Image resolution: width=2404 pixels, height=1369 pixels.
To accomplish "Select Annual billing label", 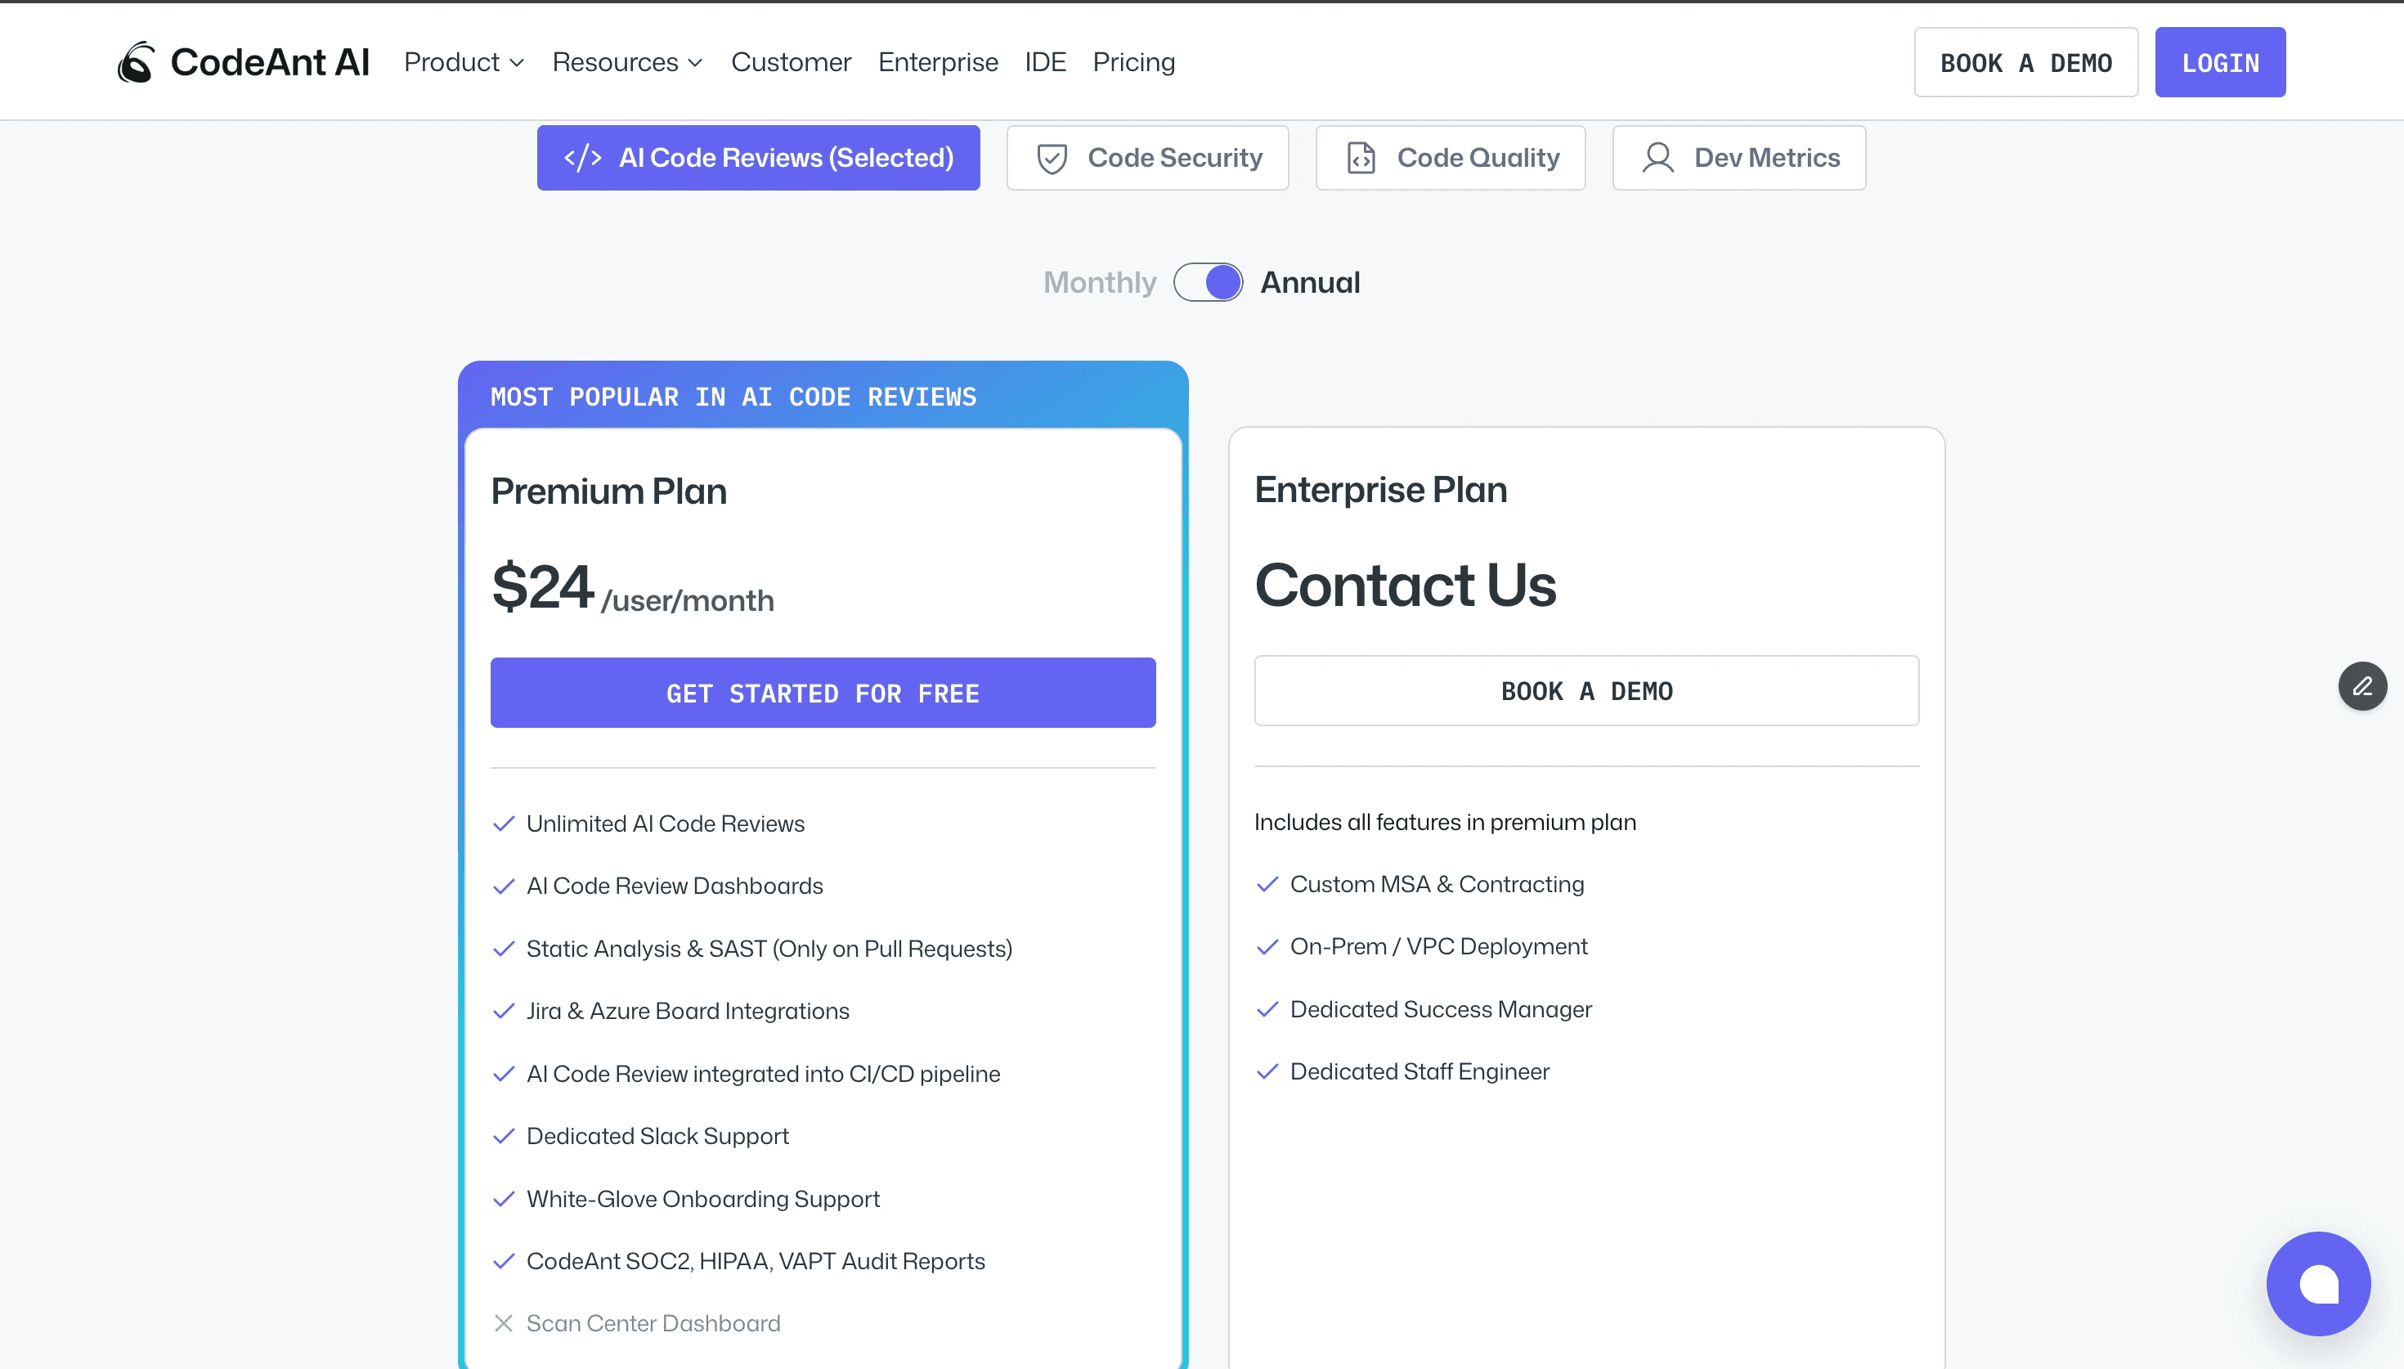I will pyautogui.click(x=1310, y=282).
